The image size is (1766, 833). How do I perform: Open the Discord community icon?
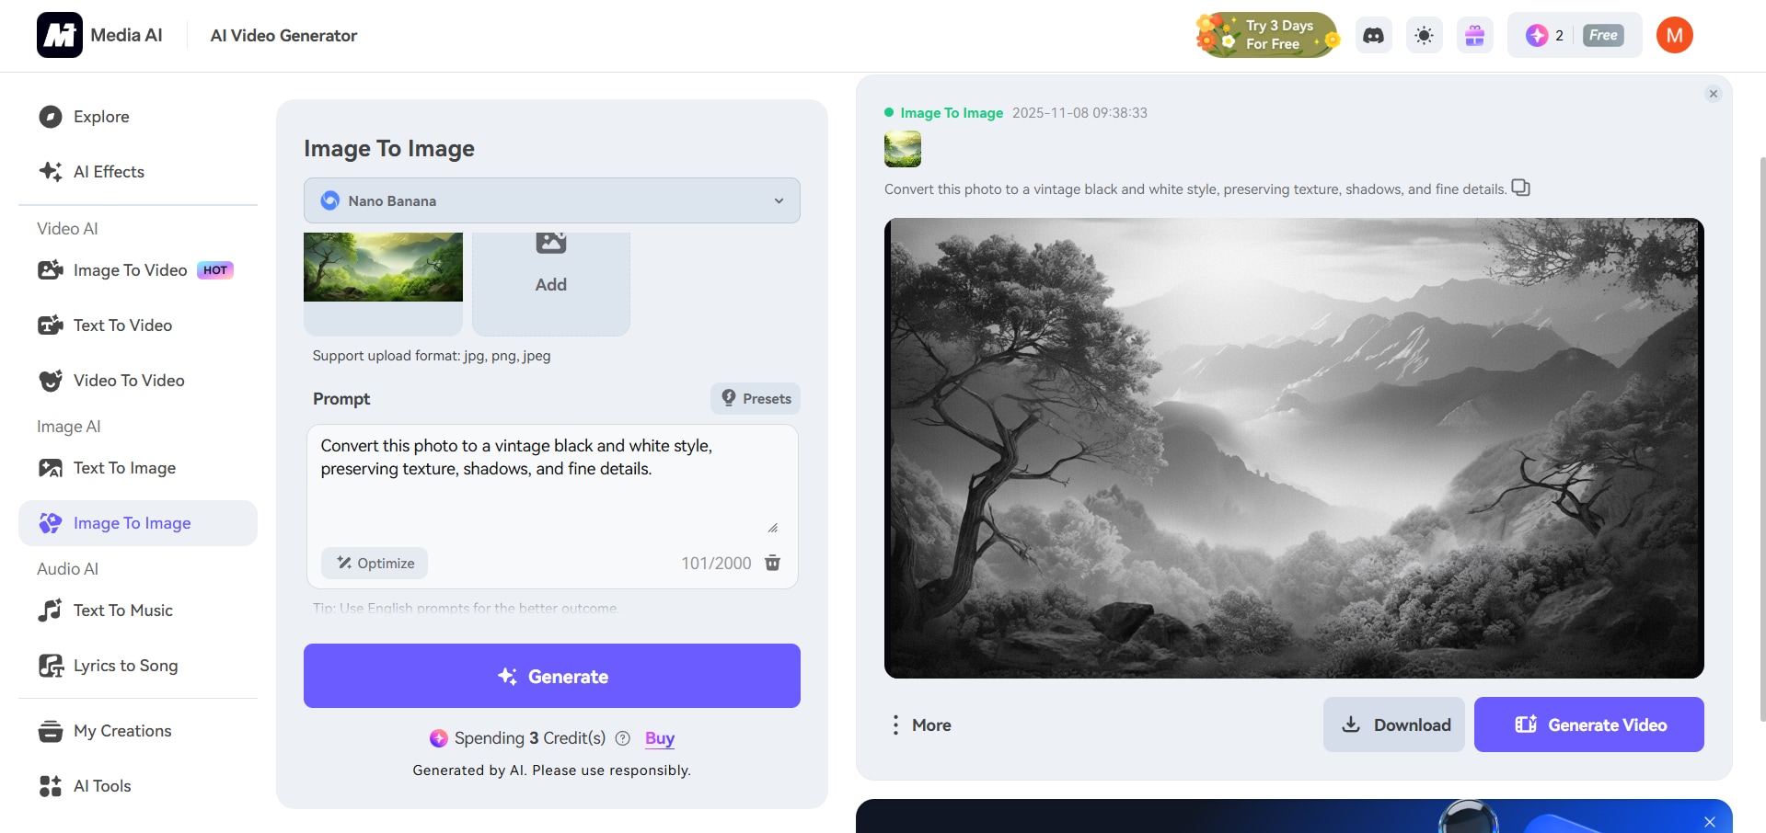point(1373,36)
